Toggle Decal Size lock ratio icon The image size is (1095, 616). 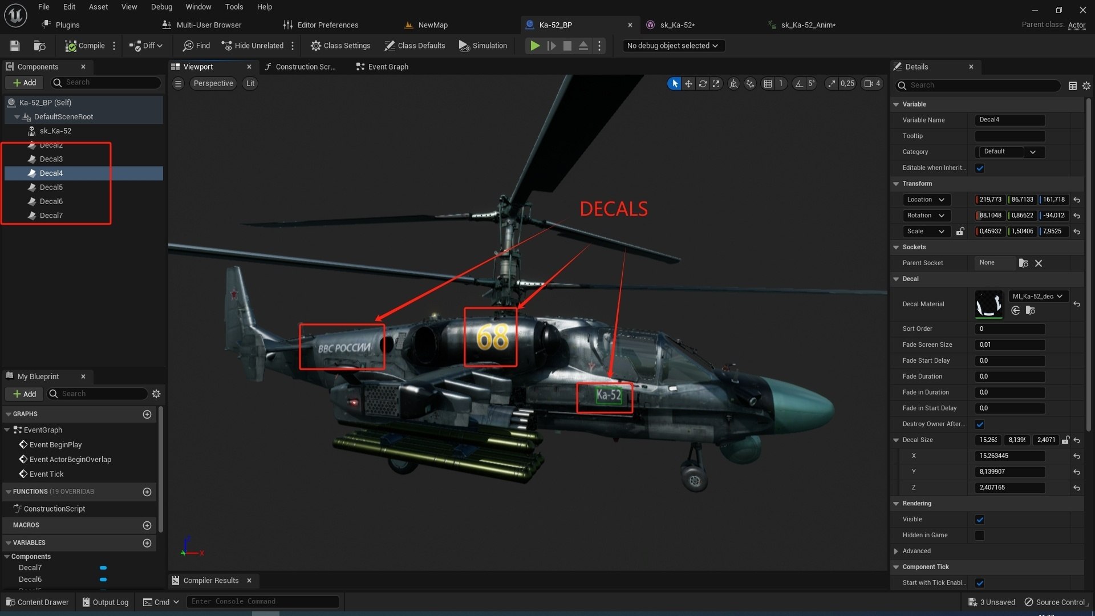pyautogui.click(x=1065, y=440)
